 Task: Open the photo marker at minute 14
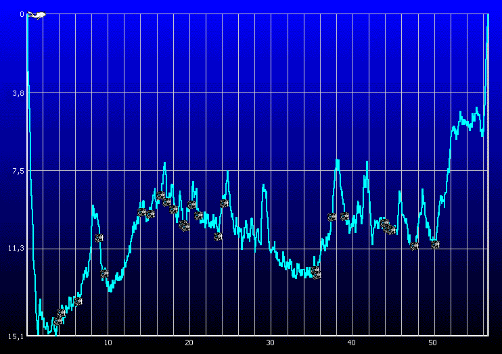[x=141, y=212]
